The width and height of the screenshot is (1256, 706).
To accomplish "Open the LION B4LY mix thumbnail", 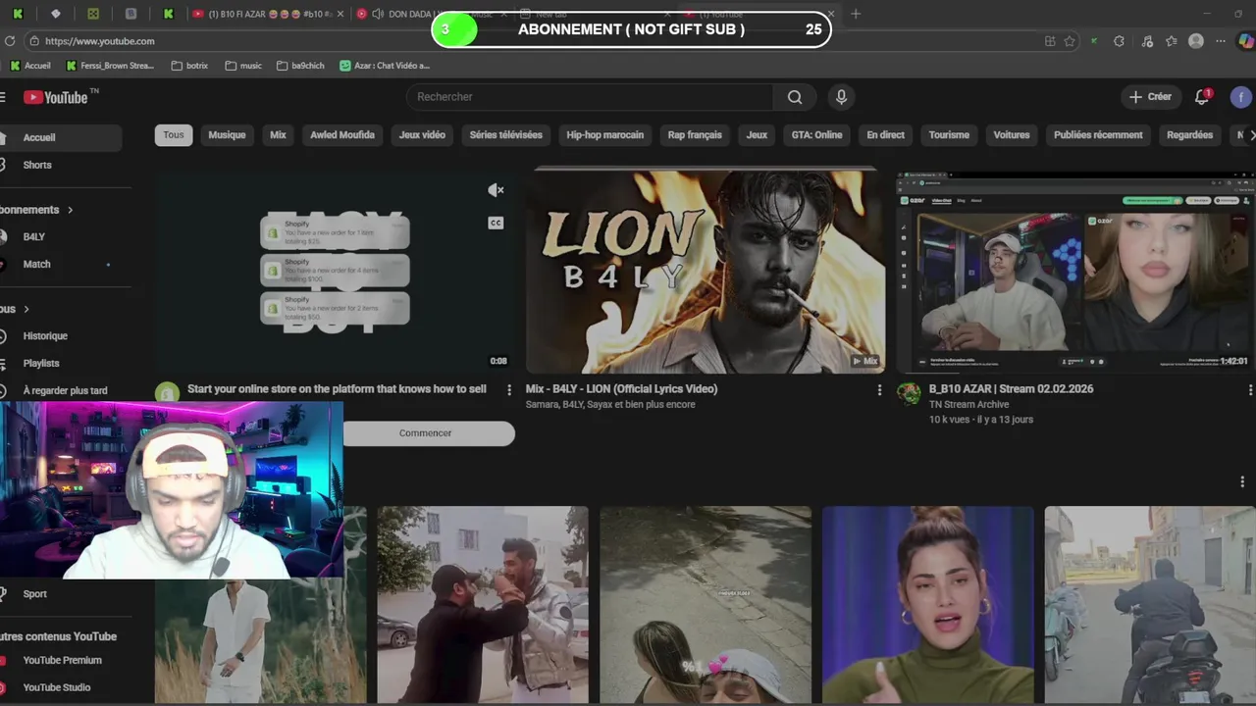I will [706, 272].
